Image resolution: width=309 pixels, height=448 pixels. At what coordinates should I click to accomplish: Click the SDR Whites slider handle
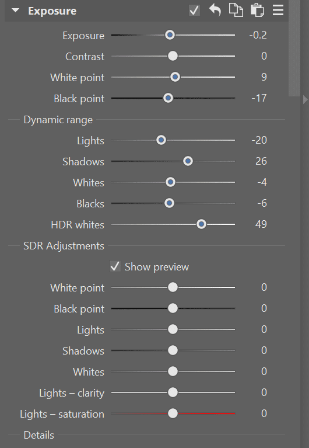coord(173,371)
